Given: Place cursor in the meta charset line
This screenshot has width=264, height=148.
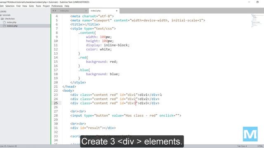Looking at the screenshot, I should click(92, 16).
